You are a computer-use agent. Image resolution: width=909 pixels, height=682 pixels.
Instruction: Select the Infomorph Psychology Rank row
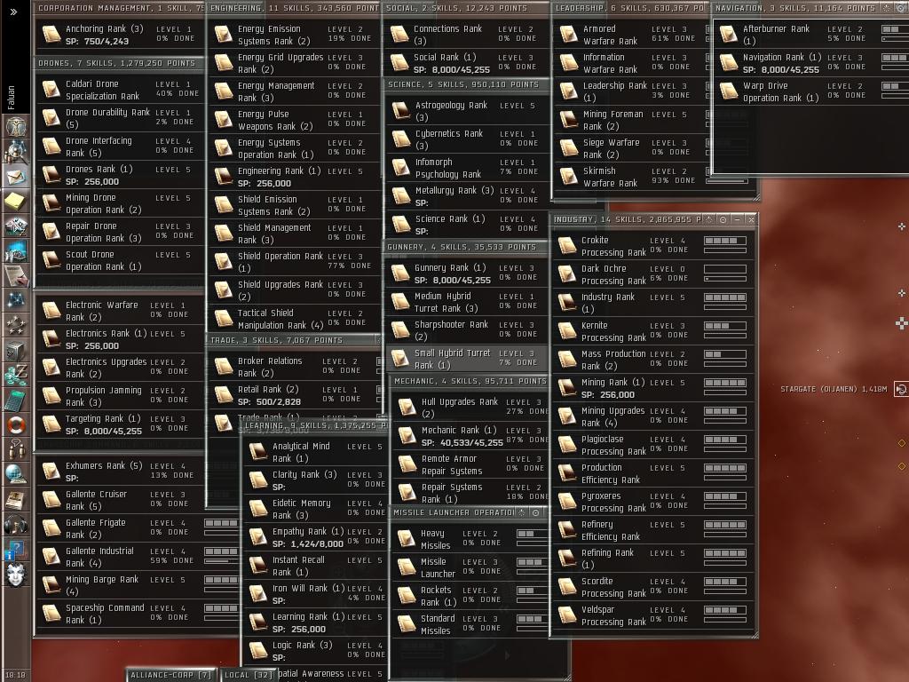click(467, 168)
